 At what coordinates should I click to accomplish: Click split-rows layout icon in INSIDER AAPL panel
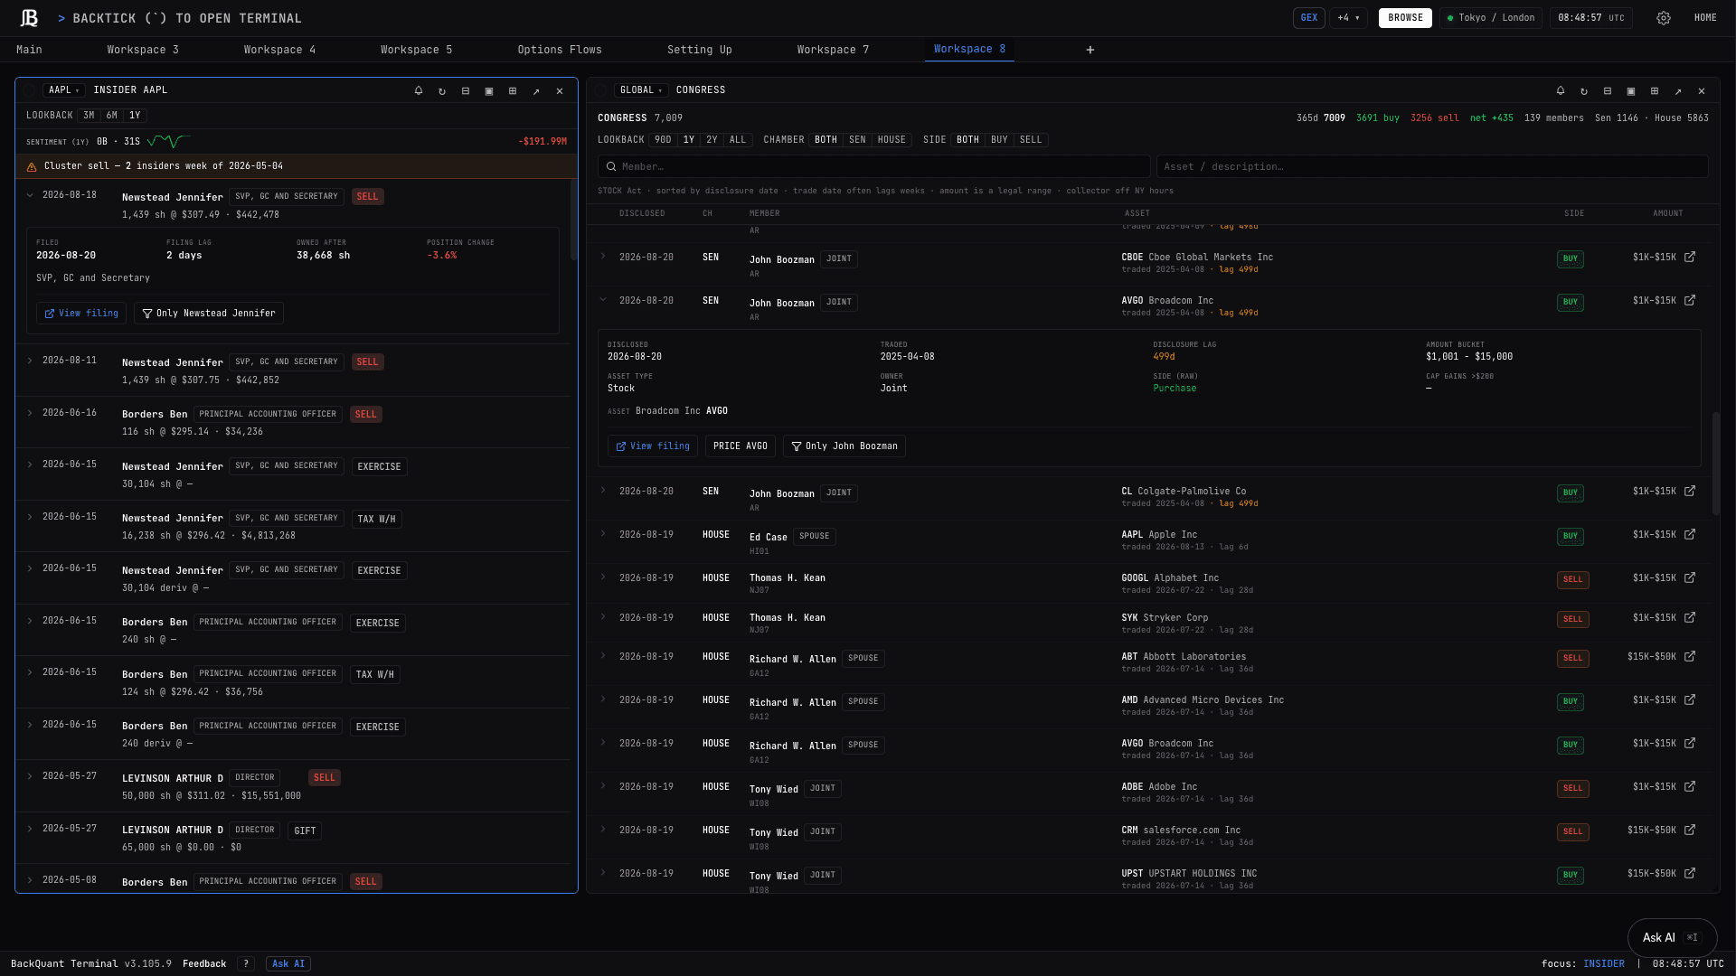(466, 90)
